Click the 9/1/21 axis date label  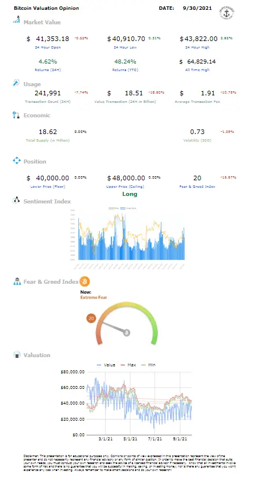[180, 439]
